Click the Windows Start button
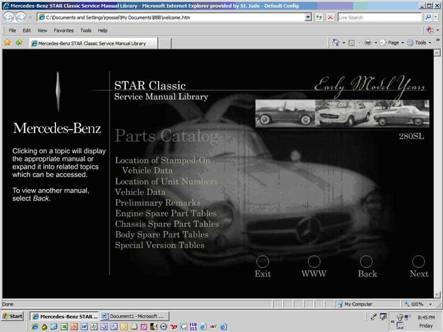 point(12,316)
